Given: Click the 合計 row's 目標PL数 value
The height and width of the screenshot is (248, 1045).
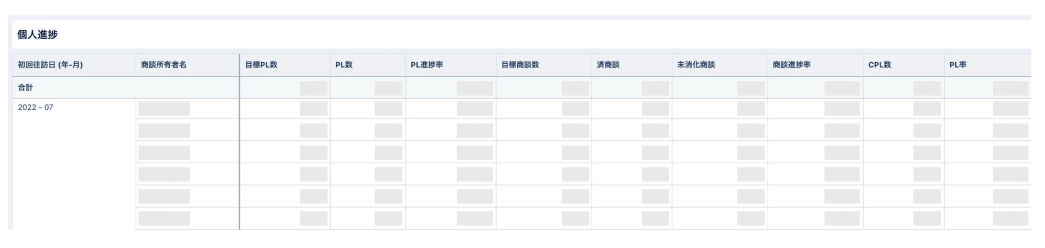Looking at the screenshot, I should coord(313,88).
